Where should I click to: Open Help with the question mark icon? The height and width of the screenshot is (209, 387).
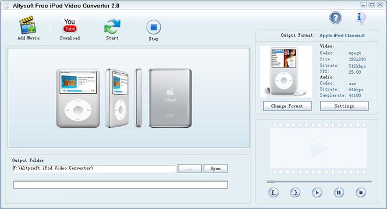coord(335,18)
